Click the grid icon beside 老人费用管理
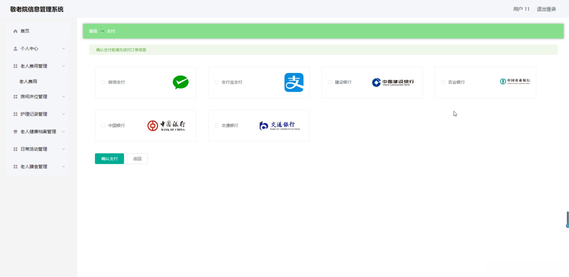This screenshot has height=277, width=569. (15, 66)
